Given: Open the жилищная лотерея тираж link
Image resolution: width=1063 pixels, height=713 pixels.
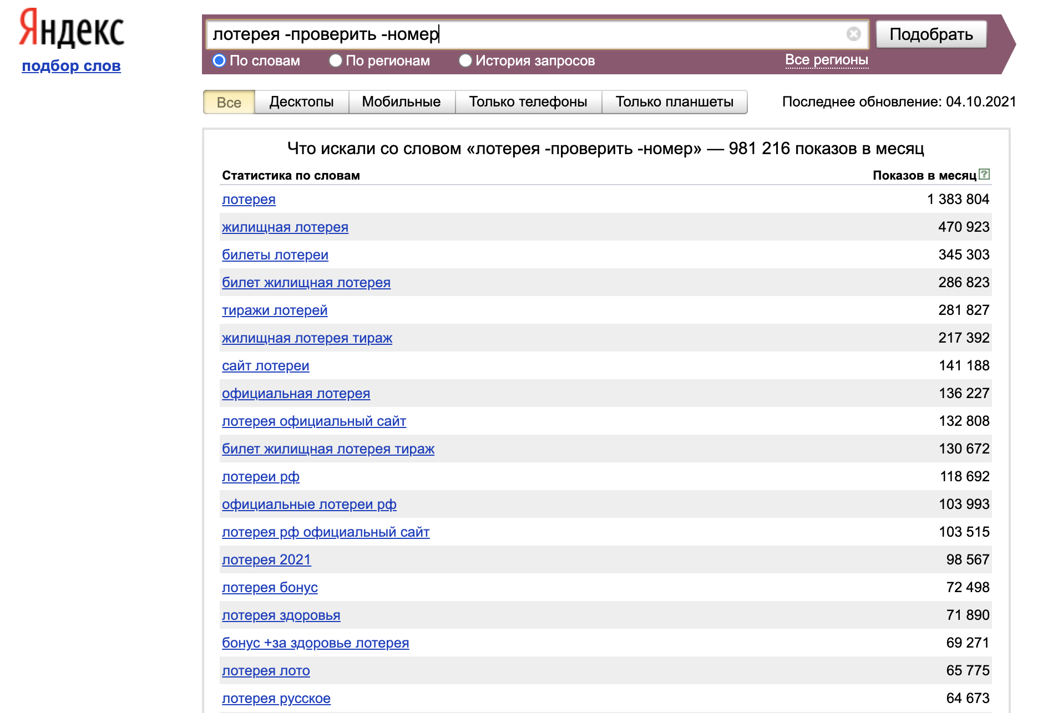Looking at the screenshot, I should tap(307, 338).
